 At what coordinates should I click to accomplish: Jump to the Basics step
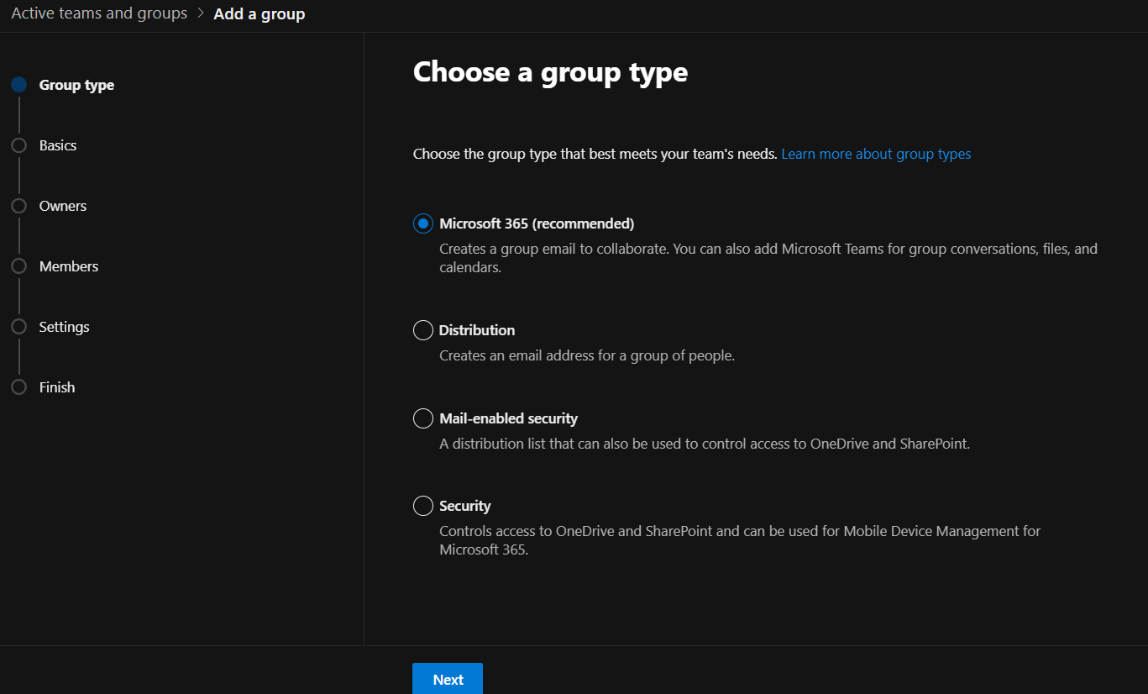tap(58, 145)
